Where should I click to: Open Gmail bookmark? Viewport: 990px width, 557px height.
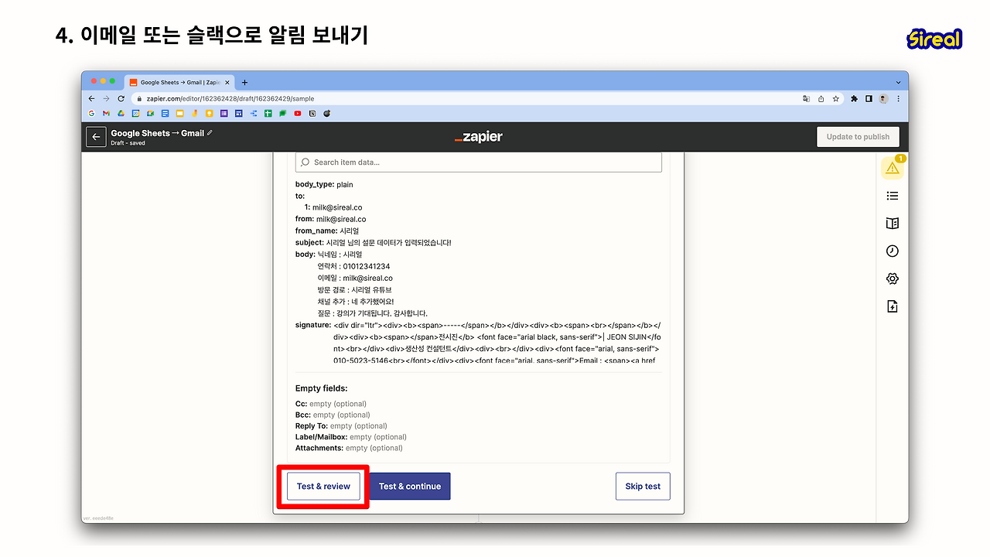tap(107, 114)
